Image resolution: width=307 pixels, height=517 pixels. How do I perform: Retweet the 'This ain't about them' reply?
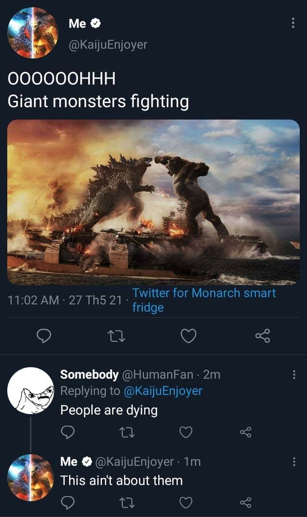[127, 502]
